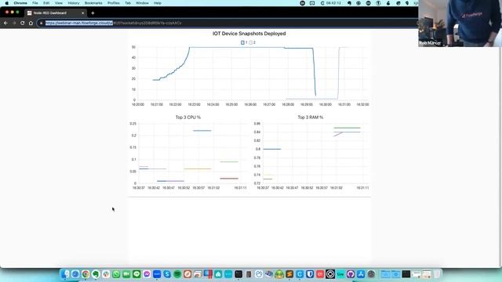Open the Help menu
Viewport: 502px width, 282px height.
[158, 3]
